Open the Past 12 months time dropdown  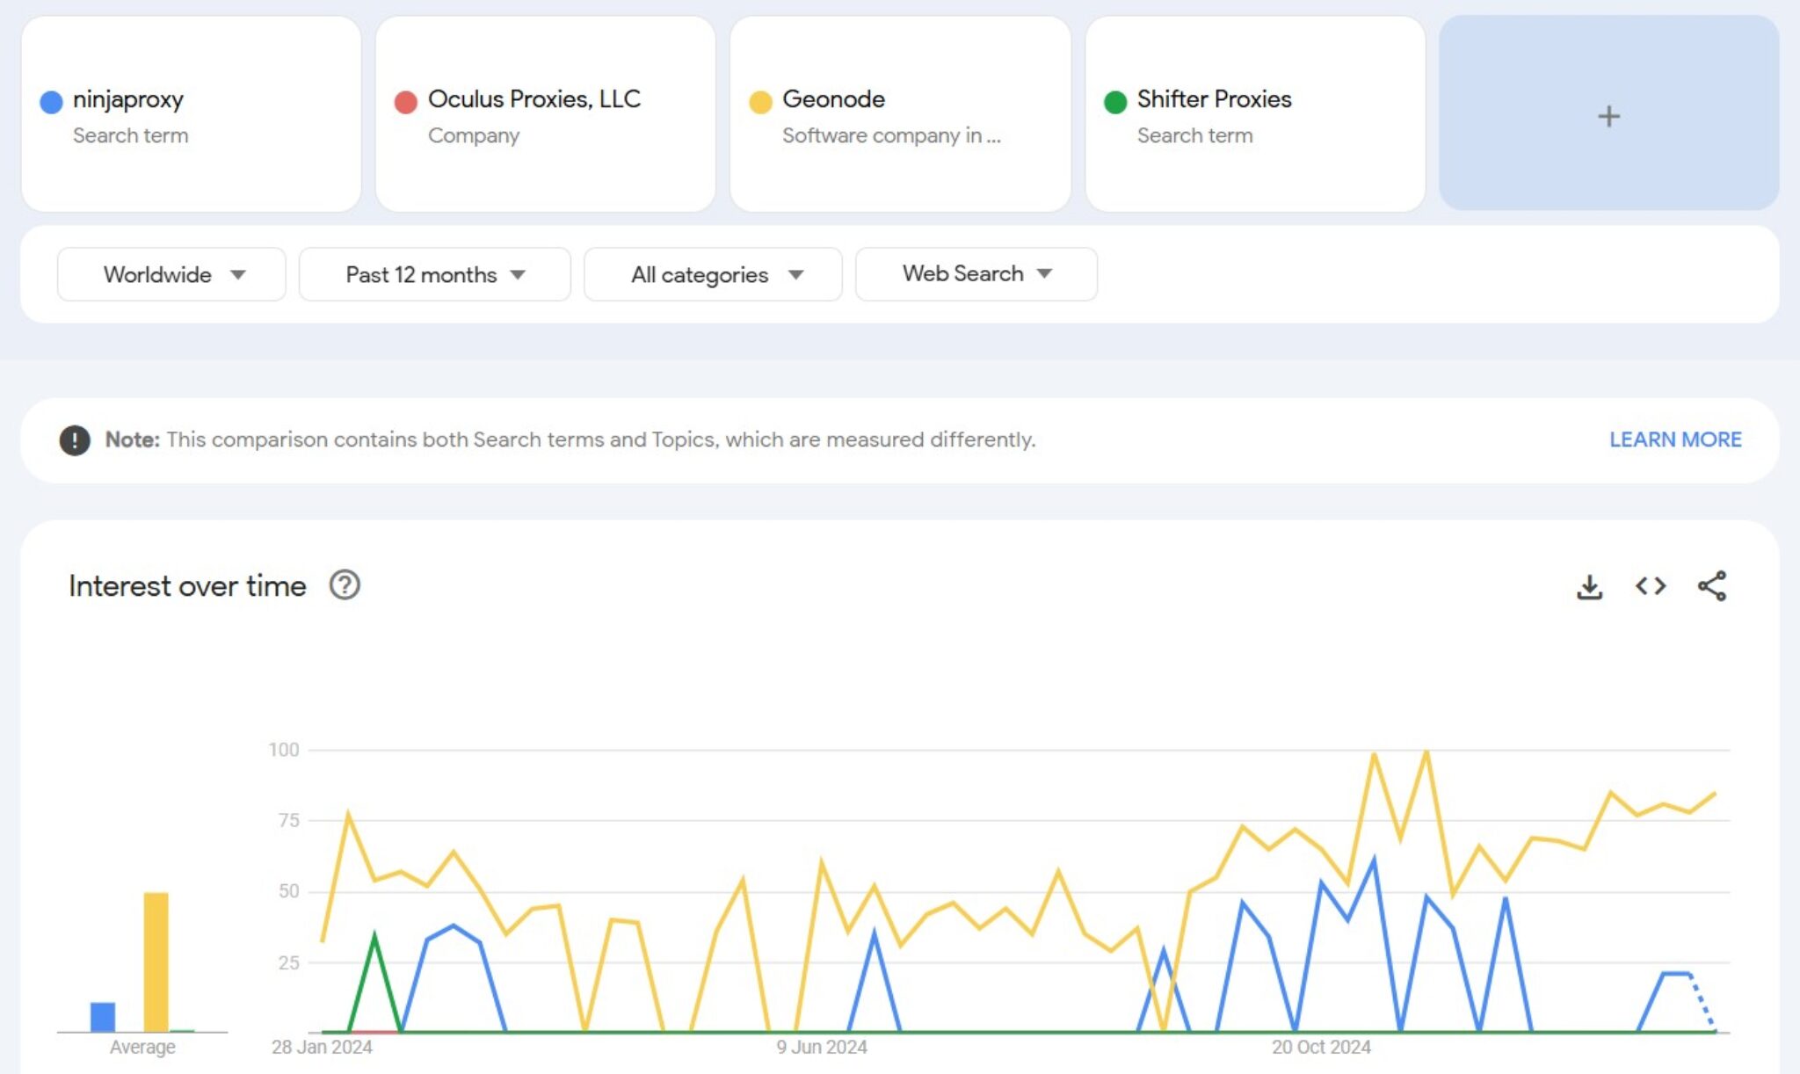[x=434, y=273]
